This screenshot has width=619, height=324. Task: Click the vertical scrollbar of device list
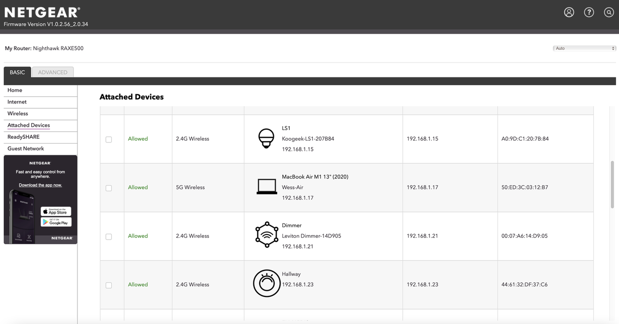[612, 185]
